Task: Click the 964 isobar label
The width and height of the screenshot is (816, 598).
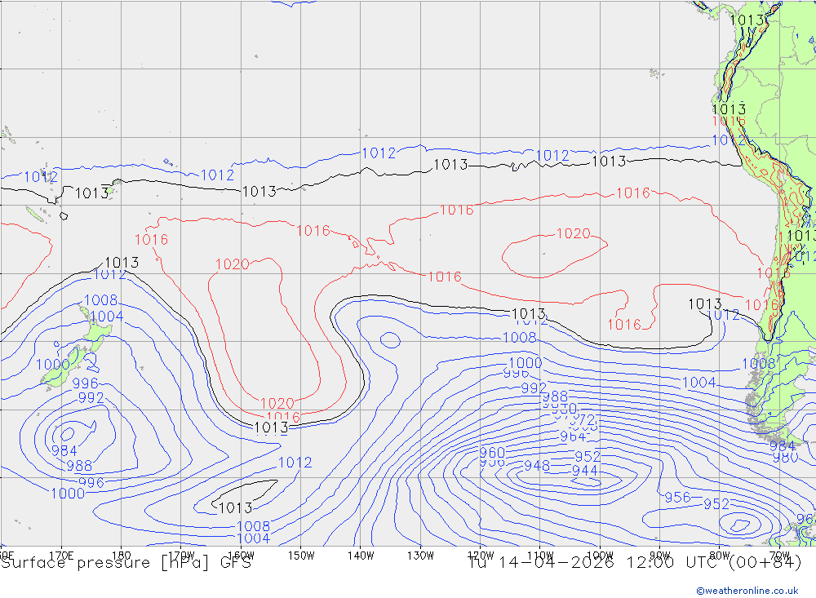Action: [573, 436]
